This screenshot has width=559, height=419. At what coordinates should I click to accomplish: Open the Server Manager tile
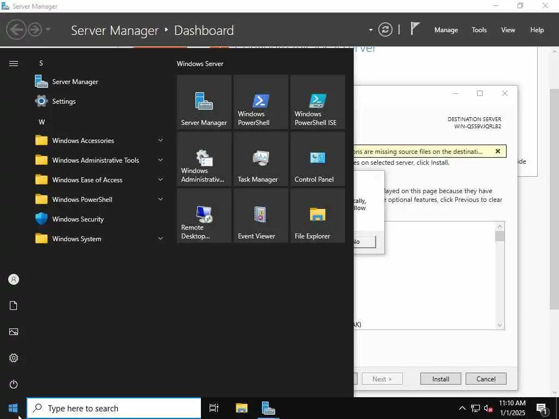[204, 102]
